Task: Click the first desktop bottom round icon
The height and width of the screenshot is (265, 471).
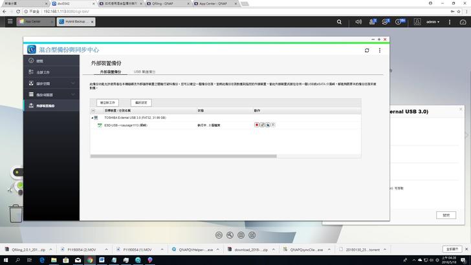Action: [x=219, y=235]
